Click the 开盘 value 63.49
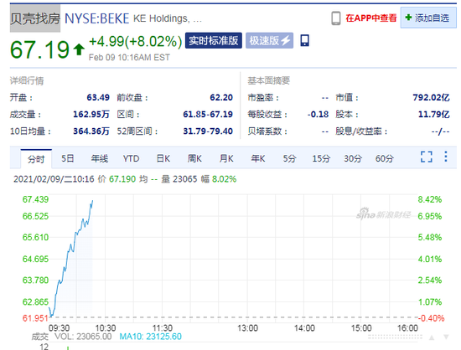Image resolution: width=461 pixels, height=350 pixels. click(x=98, y=97)
